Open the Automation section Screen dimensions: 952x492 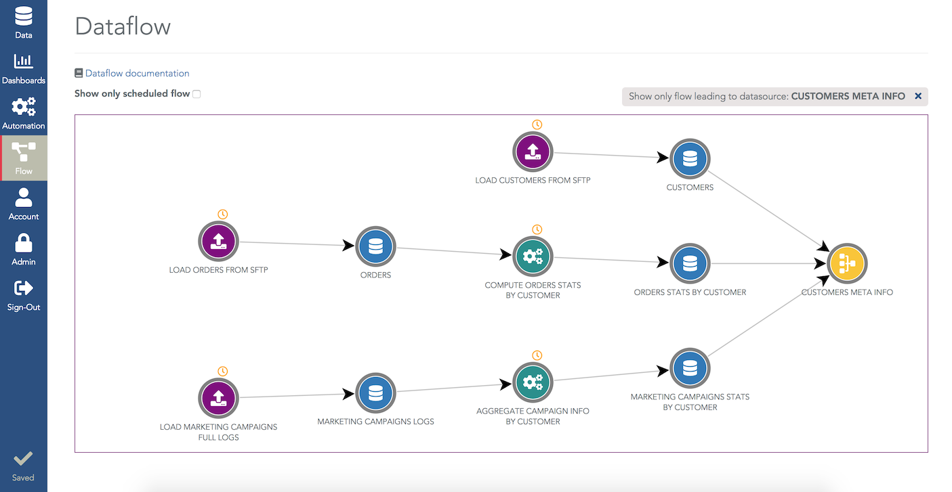[24, 113]
